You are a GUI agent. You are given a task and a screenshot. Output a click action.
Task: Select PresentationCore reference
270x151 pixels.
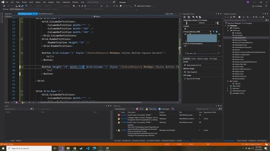point(241,45)
